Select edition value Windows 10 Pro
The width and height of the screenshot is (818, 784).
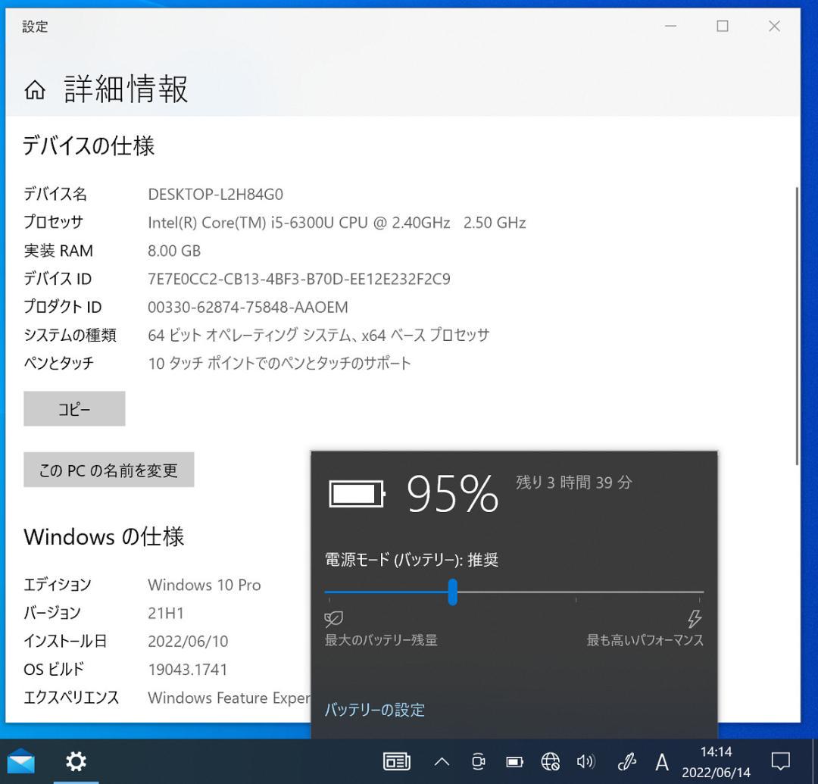pyautogui.click(x=204, y=586)
